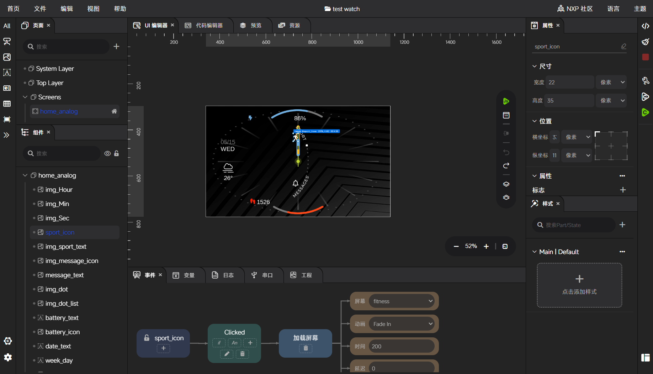Collapse the size section
653x374 pixels.
(534, 66)
